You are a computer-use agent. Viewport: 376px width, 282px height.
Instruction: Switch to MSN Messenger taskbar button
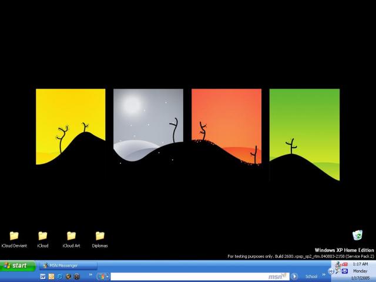(x=68, y=266)
